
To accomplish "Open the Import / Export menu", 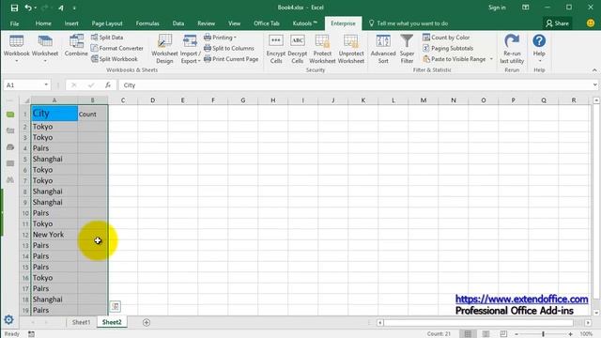I will 190,49.
